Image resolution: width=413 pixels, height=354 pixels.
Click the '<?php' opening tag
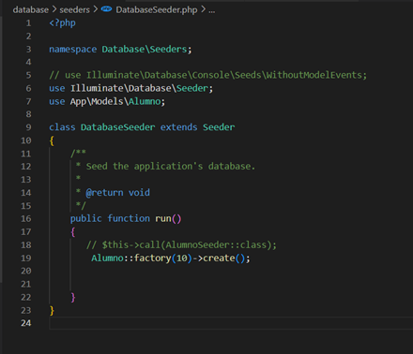pos(62,23)
